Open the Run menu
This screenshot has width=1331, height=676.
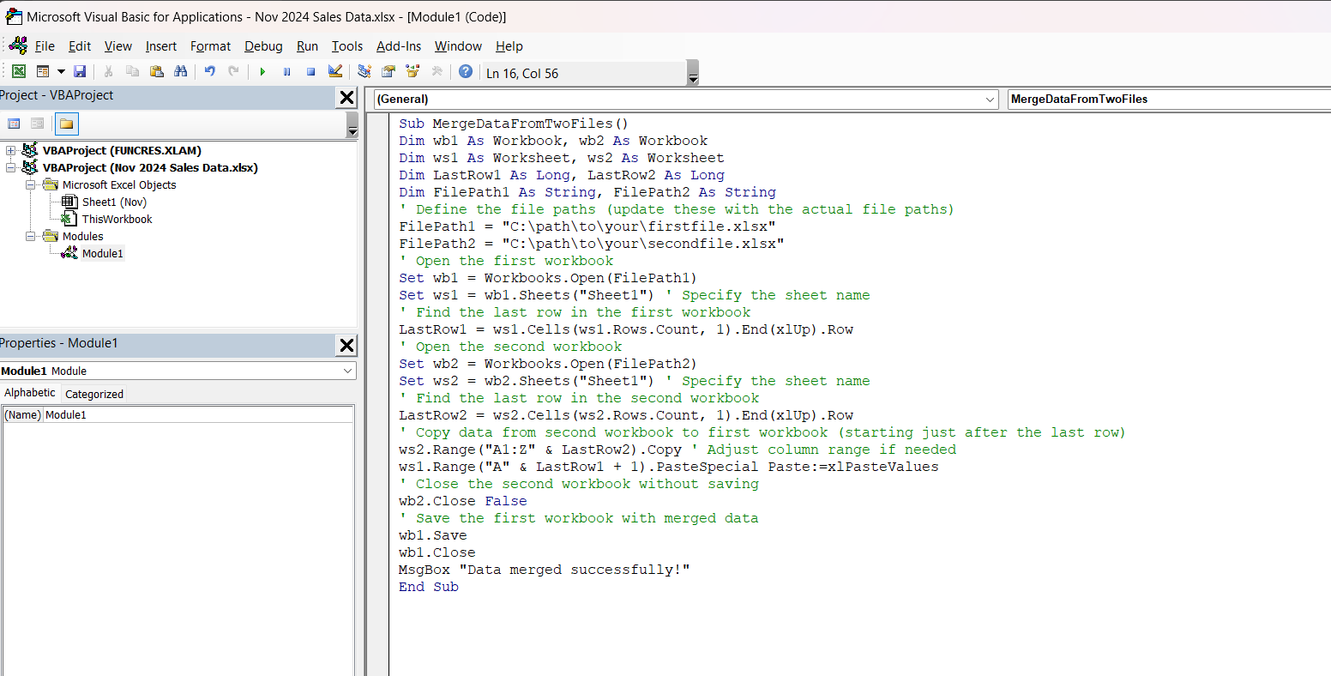(x=307, y=46)
